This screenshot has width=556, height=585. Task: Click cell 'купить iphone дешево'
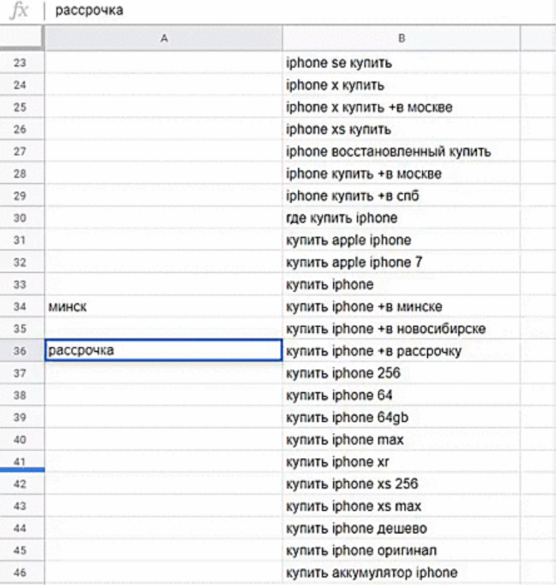coord(401,528)
